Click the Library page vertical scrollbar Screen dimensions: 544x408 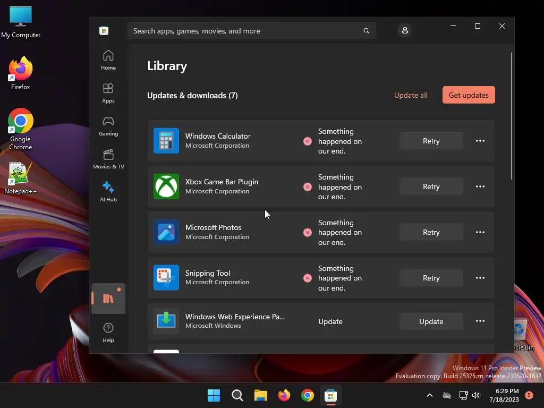[x=512, y=116]
